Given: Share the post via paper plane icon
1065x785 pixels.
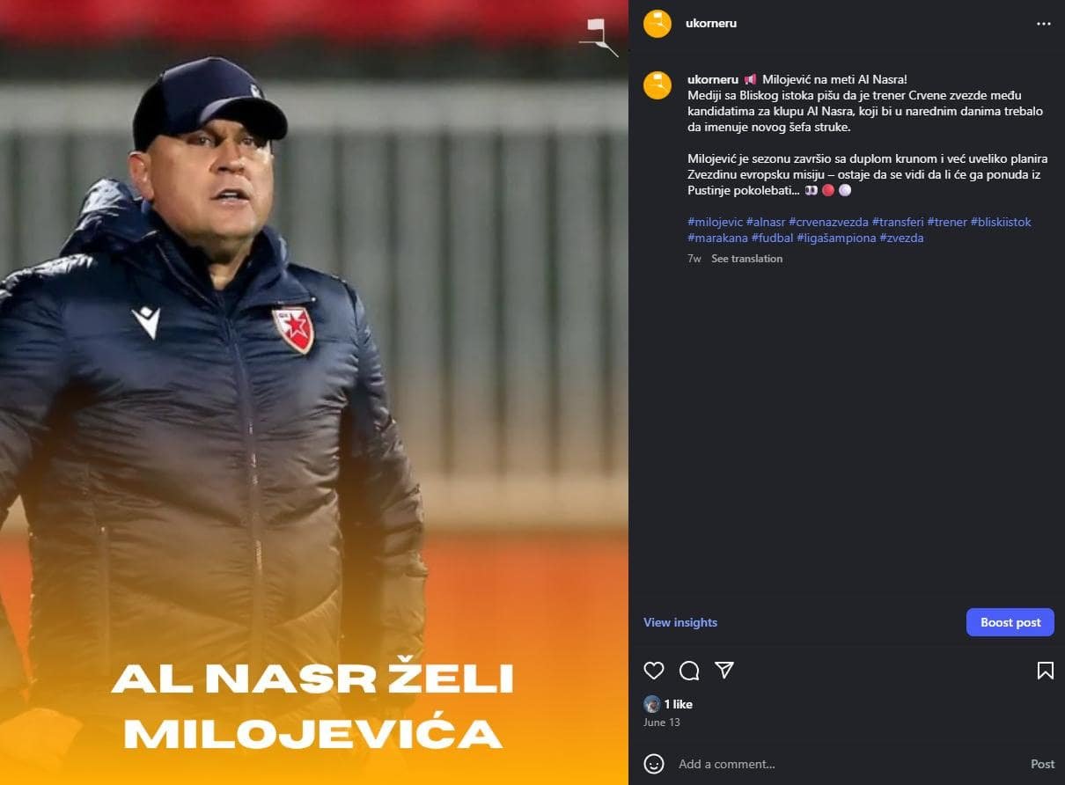Looking at the screenshot, I should pos(724,671).
